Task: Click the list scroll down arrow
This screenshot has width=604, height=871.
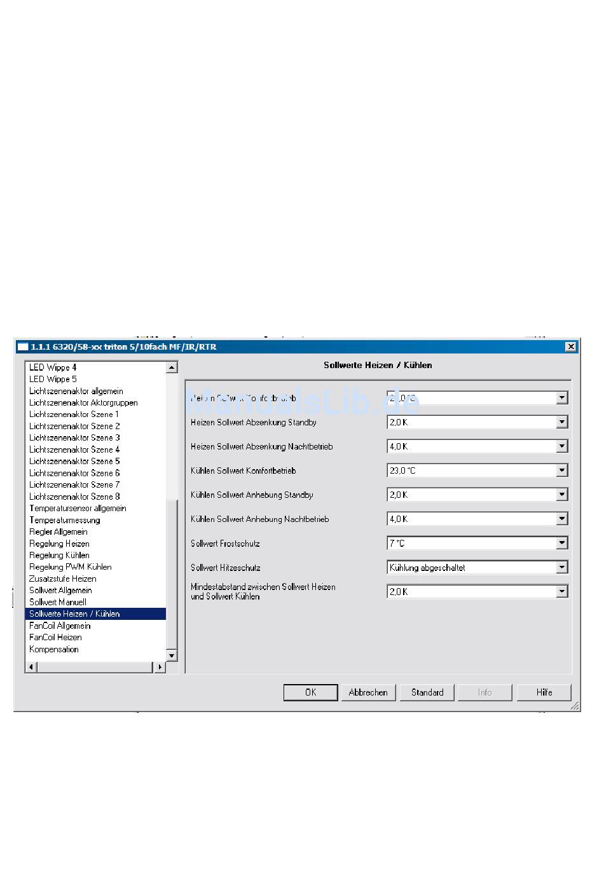Action: tap(172, 655)
